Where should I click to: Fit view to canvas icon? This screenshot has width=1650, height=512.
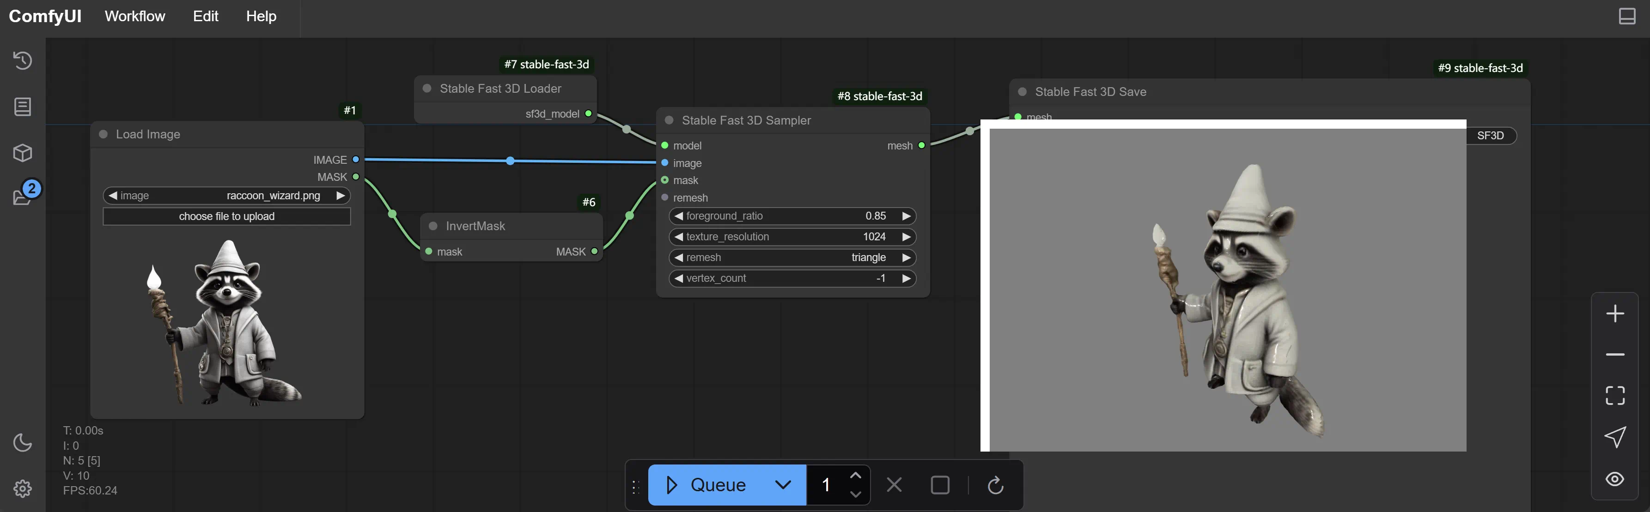tap(1615, 396)
